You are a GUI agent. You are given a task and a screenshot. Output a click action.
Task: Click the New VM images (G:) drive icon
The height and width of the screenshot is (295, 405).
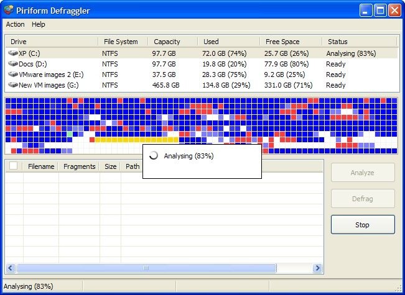pos(13,85)
